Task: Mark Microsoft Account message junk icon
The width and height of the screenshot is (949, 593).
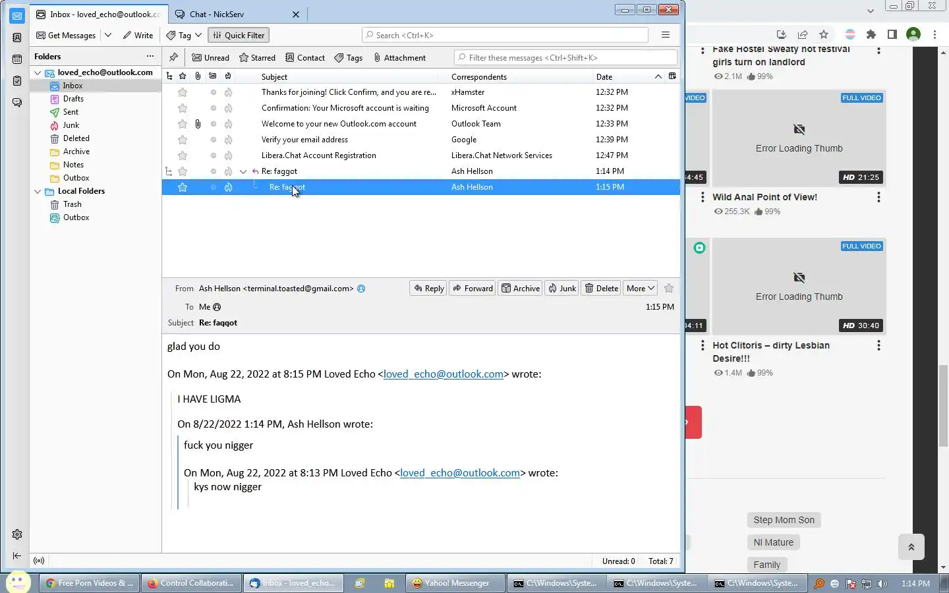Action: 228,108
